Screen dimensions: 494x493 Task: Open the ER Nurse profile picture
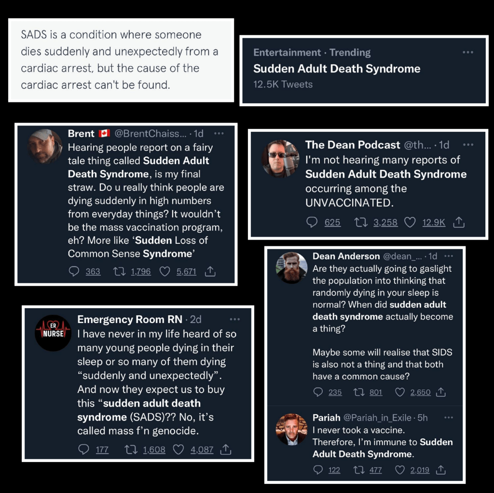(x=53, y=333)
